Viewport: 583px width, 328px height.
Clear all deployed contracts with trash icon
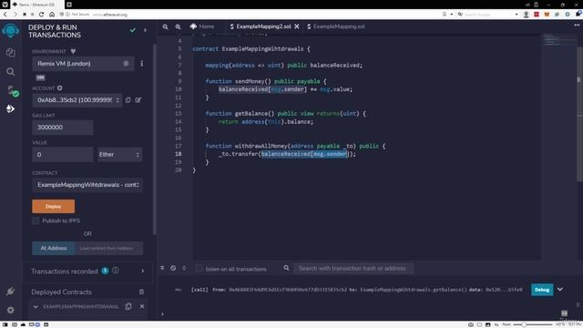[141, 292]
